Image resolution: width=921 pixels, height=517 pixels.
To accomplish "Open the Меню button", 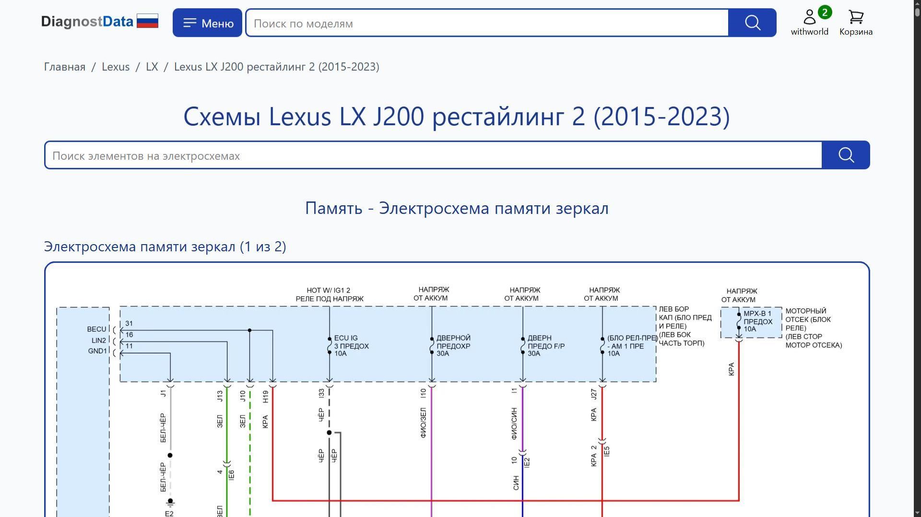I will [207, 23].
